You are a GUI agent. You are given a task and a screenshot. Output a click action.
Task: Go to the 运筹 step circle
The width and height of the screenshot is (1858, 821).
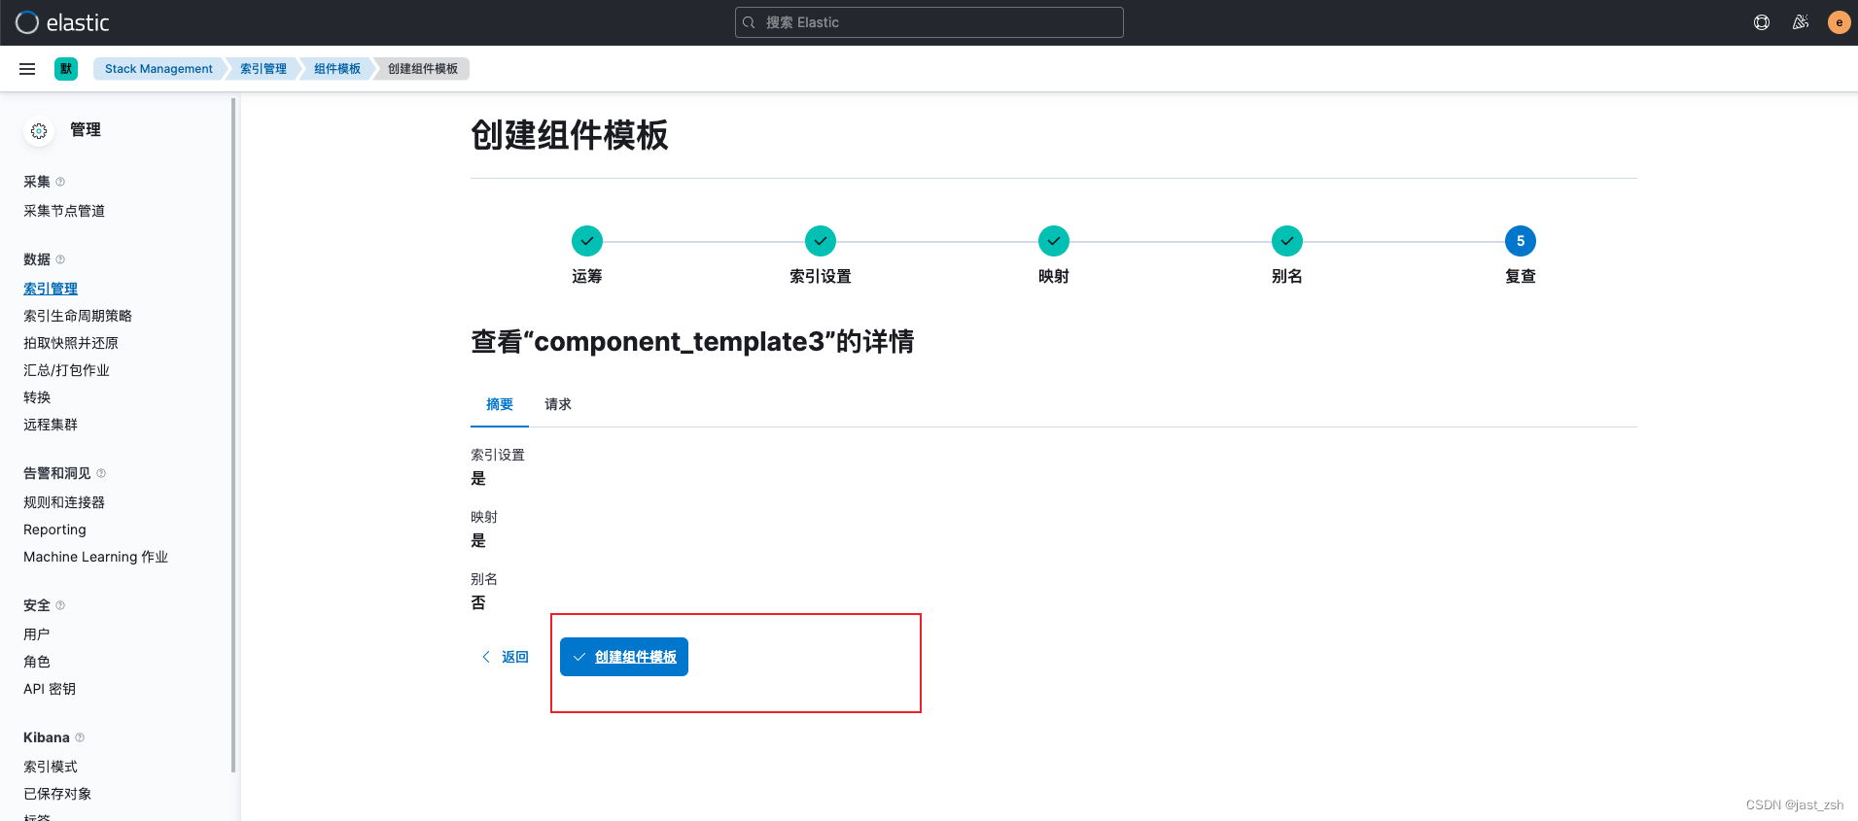click(587, 241)
